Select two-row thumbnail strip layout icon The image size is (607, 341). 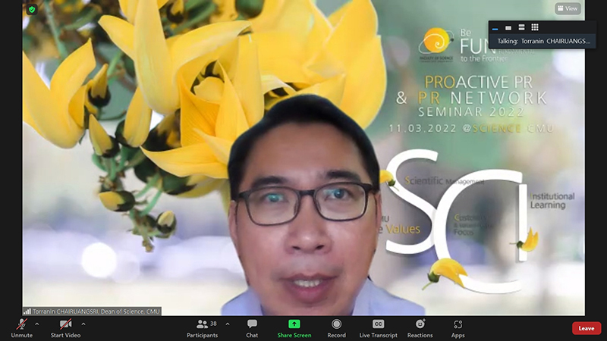(x=521, y=27)
